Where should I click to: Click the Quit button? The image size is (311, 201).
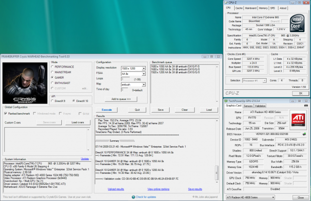pyautogui.click(x=137, y=110)
